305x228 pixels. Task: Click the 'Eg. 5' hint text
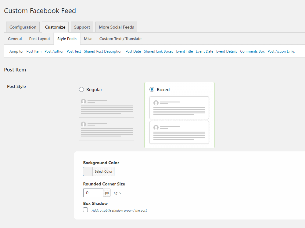tap(117, 193)
